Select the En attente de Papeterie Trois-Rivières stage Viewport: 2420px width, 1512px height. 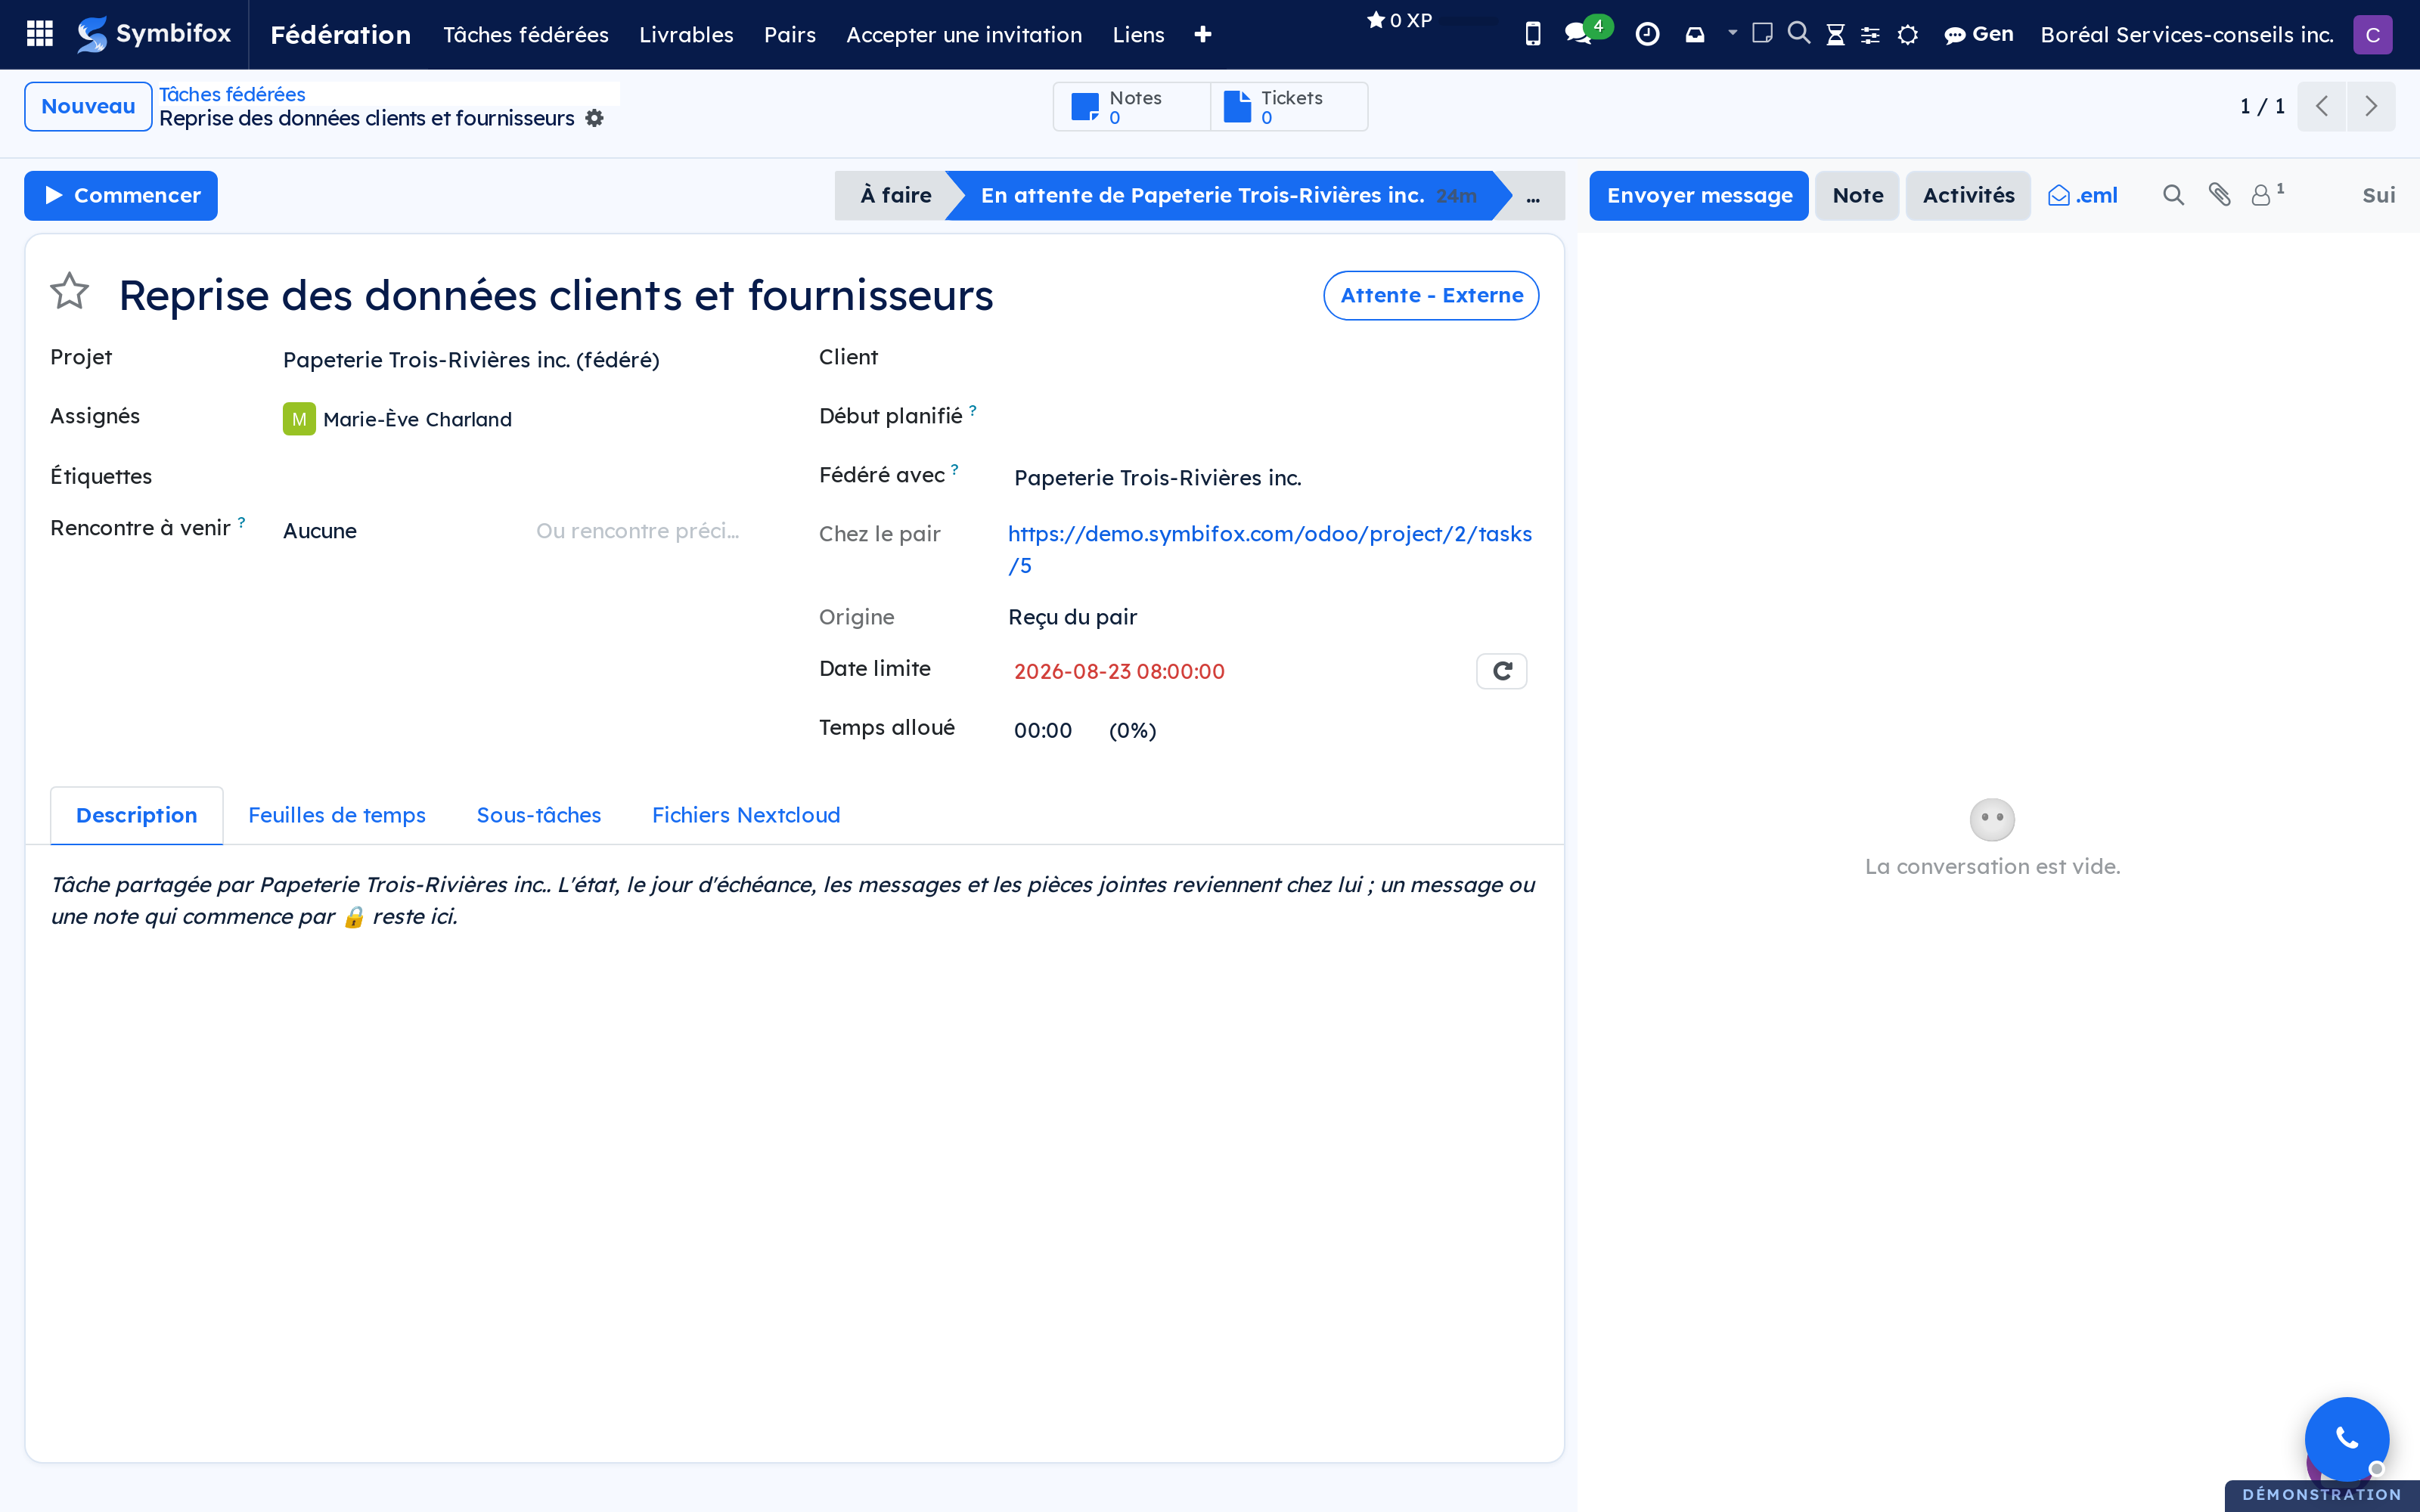1228,195
